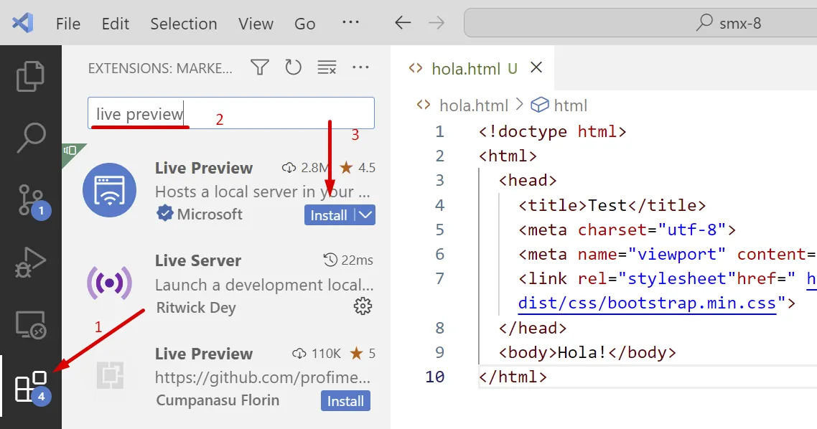Open the File menu
This screenshot has width=817, height=429.
pos(68,24)
